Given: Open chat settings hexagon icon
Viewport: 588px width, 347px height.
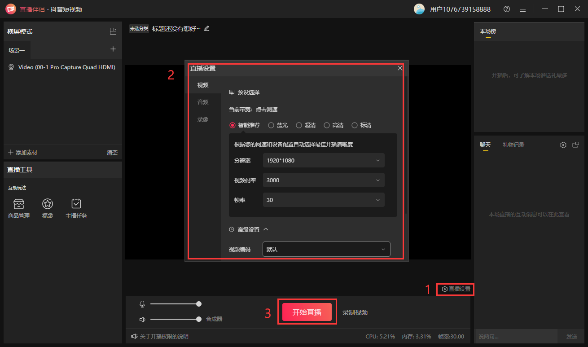Looking at the screenshot, I should (x=563, y=145).
